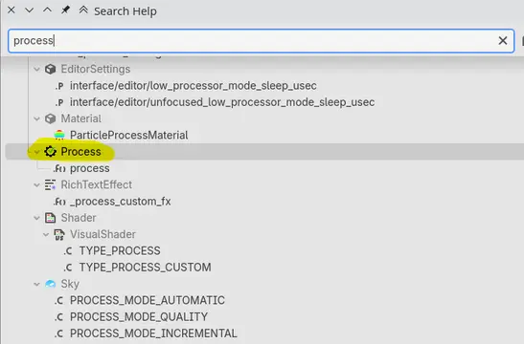
Task: Open unfocused_low_processor_mode_sleep_usec property
Action: click(222, 102)
